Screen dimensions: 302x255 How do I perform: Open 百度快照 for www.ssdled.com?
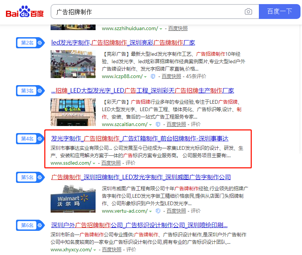tap(111, 163)
